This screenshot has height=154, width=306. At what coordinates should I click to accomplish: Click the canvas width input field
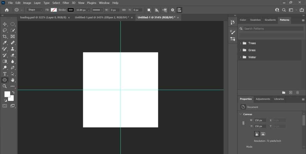coord(260,120)
